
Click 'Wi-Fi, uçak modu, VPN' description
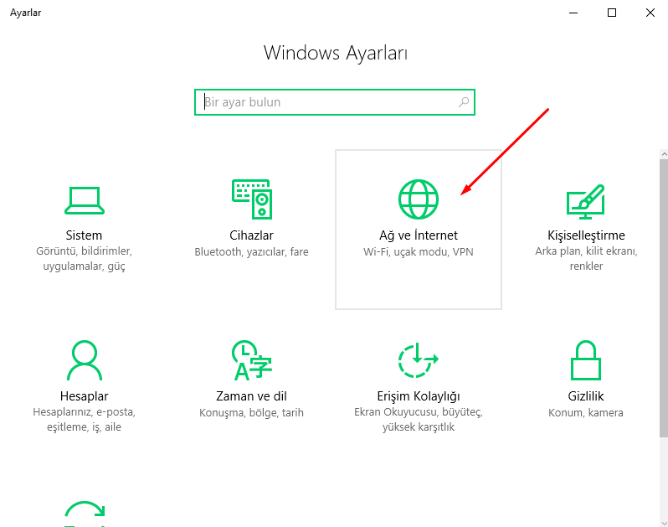tap(419, 252)
